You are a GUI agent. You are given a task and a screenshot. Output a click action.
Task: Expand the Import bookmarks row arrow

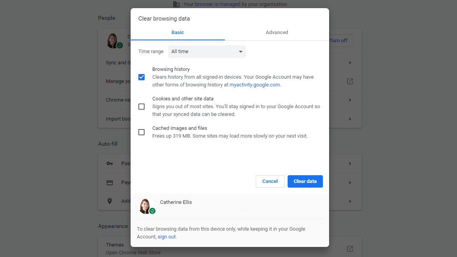350,119
